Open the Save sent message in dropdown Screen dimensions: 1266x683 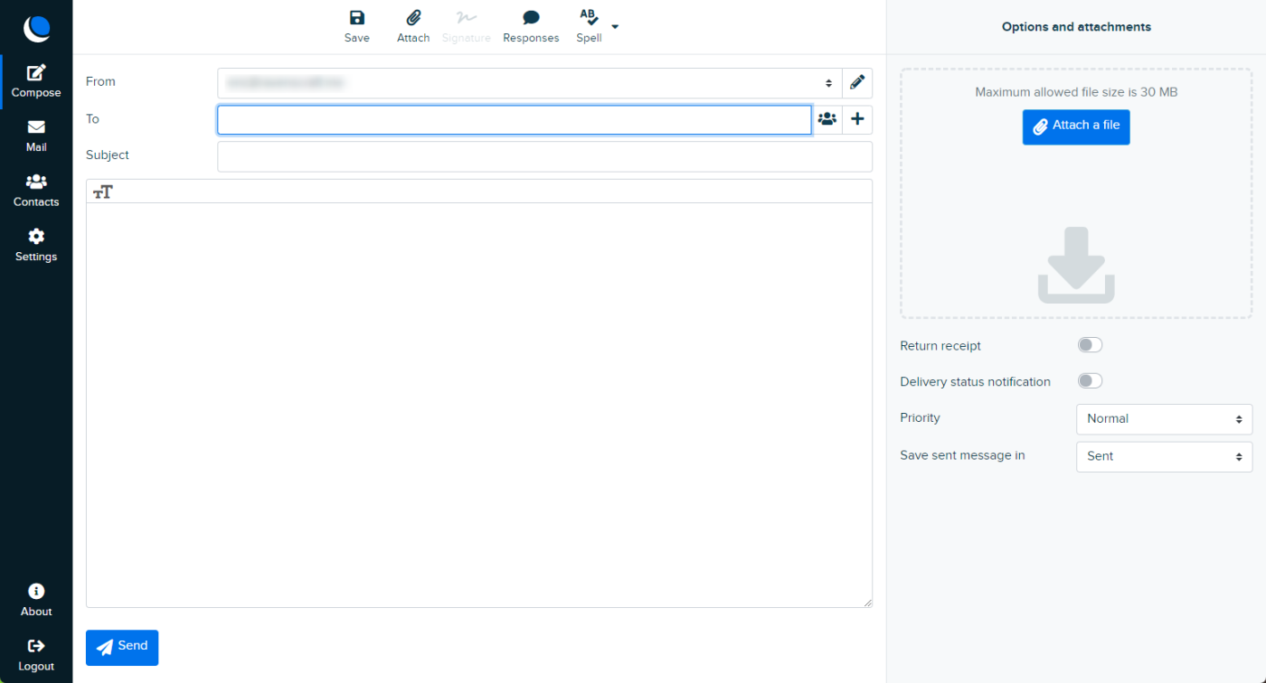click(1164, 456)
